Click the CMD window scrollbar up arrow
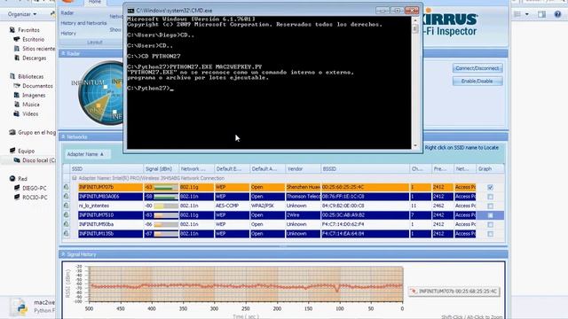This screenshot has height=319, width=568. click(x=415, y=20)
